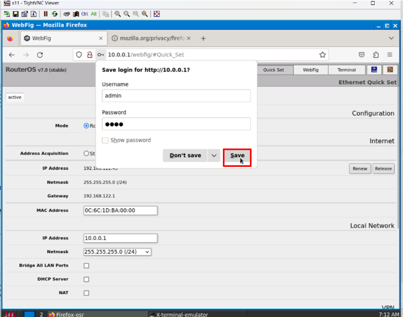Screen dimensions: 403x317
Task: Open the Firefox extensions puzzle icon
Action: tap(376, 55)
